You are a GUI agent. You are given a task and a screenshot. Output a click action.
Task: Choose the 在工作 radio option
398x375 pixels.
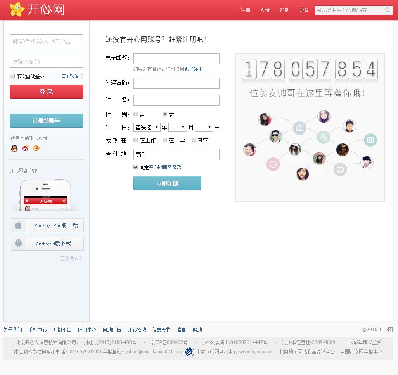[x=136, y=140]
